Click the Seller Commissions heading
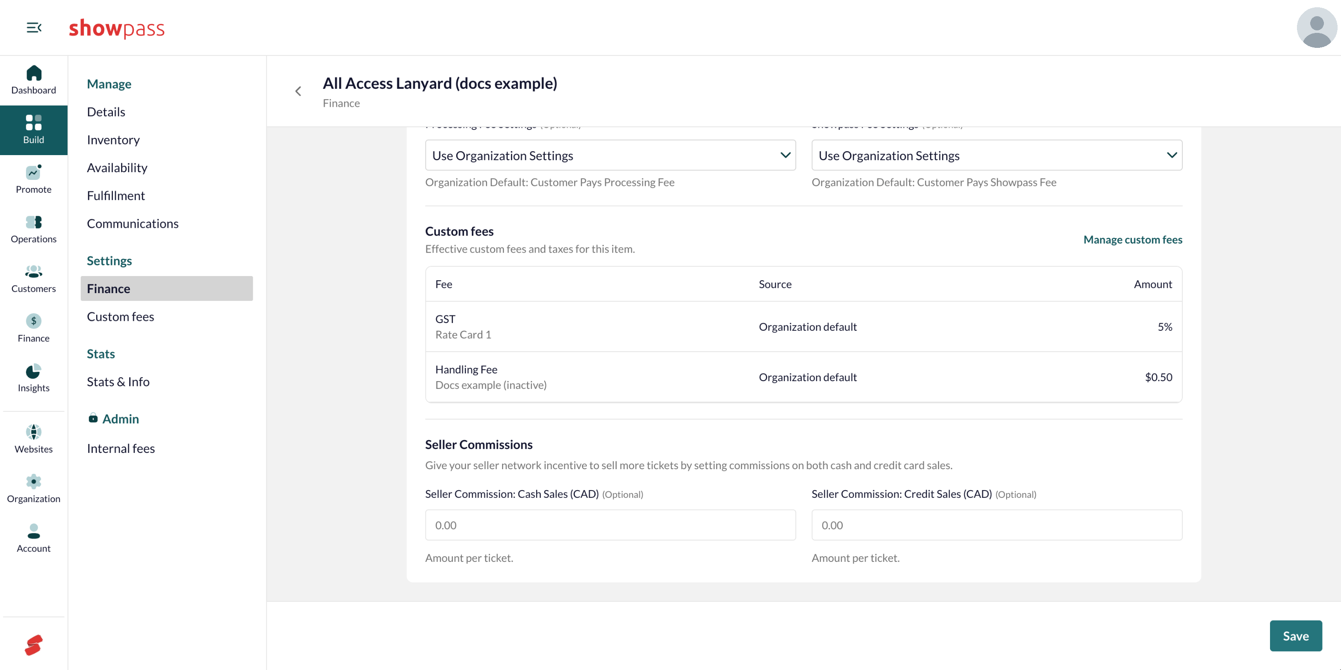This screenshot has height=670, width=1341. 479,444
